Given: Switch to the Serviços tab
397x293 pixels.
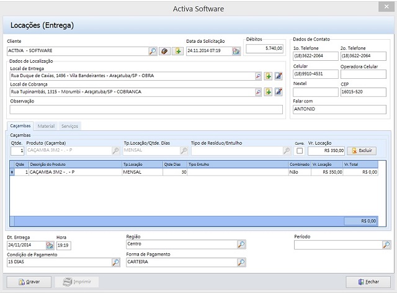Looking at the screenshot, I should [x=69, y=126].
